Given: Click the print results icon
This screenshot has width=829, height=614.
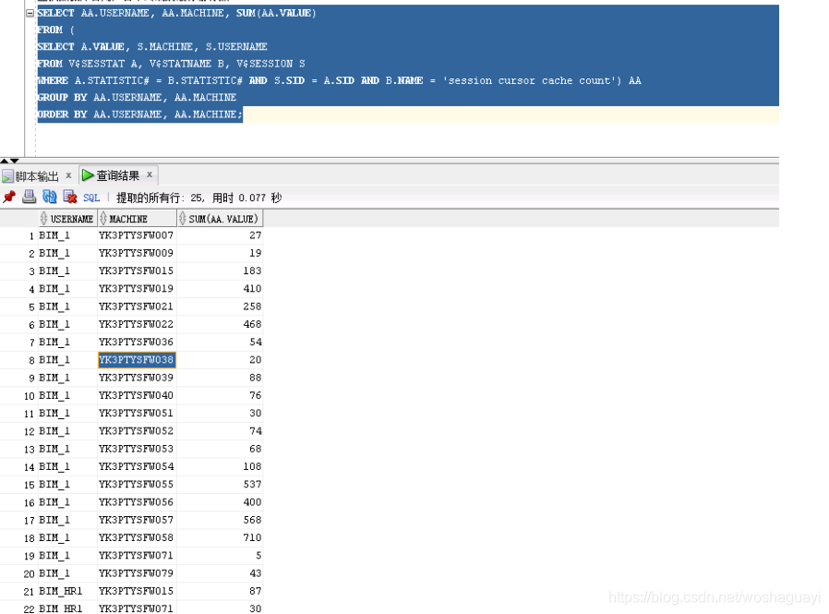Looking at the screenshot, I should tap(29, 198).
